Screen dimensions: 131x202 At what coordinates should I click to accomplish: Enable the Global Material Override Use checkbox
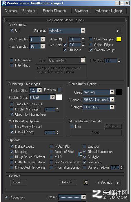point(72,126)
